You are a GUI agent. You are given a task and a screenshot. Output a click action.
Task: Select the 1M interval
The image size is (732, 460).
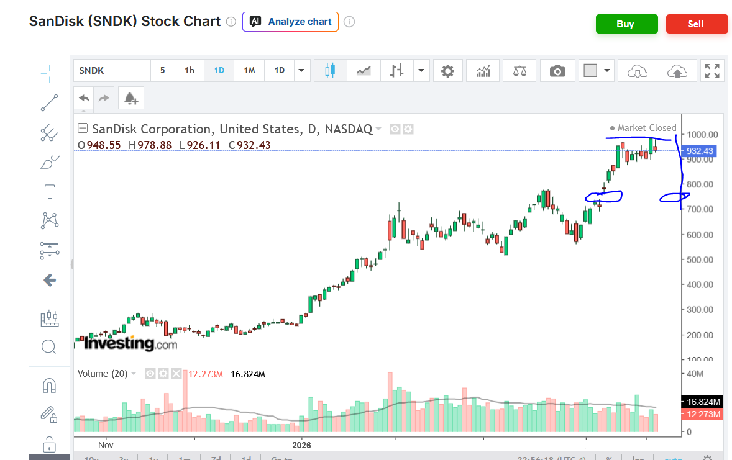[249, 70]
